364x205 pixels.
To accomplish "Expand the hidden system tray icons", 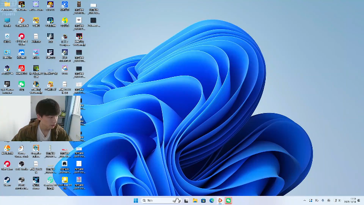I will point(304,200).
